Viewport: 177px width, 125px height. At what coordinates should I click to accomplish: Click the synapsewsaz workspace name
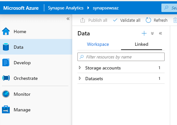pos(106,8)
